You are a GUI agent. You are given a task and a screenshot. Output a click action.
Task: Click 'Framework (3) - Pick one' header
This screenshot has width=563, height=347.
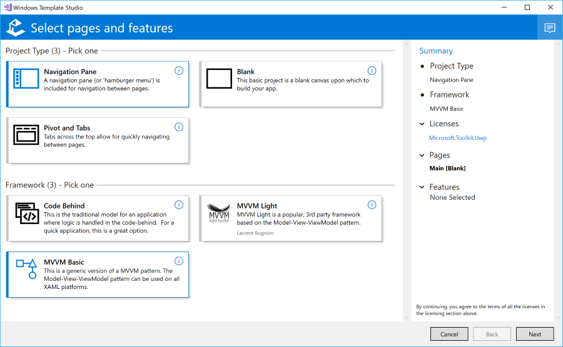coord(49,185)
